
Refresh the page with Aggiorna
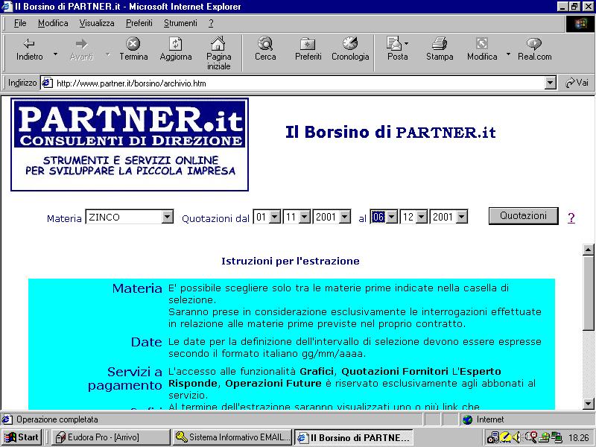[176, 49]
